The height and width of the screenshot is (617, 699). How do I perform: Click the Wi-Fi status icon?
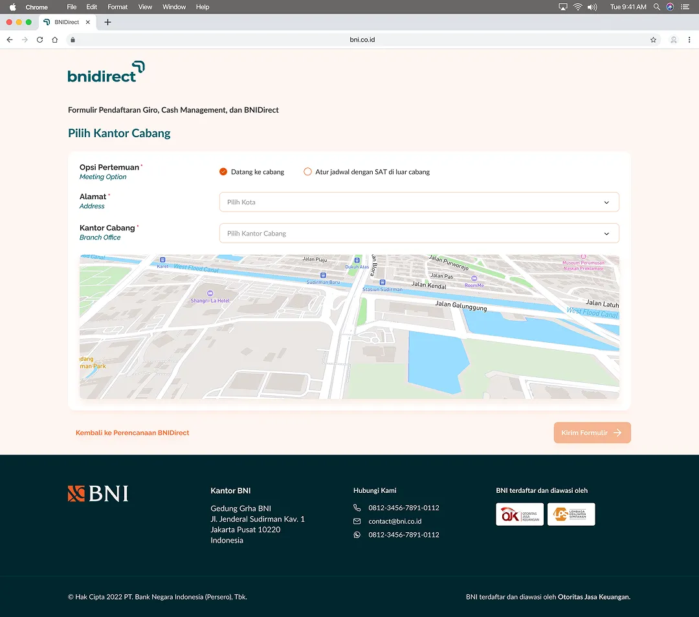[577, 6]
